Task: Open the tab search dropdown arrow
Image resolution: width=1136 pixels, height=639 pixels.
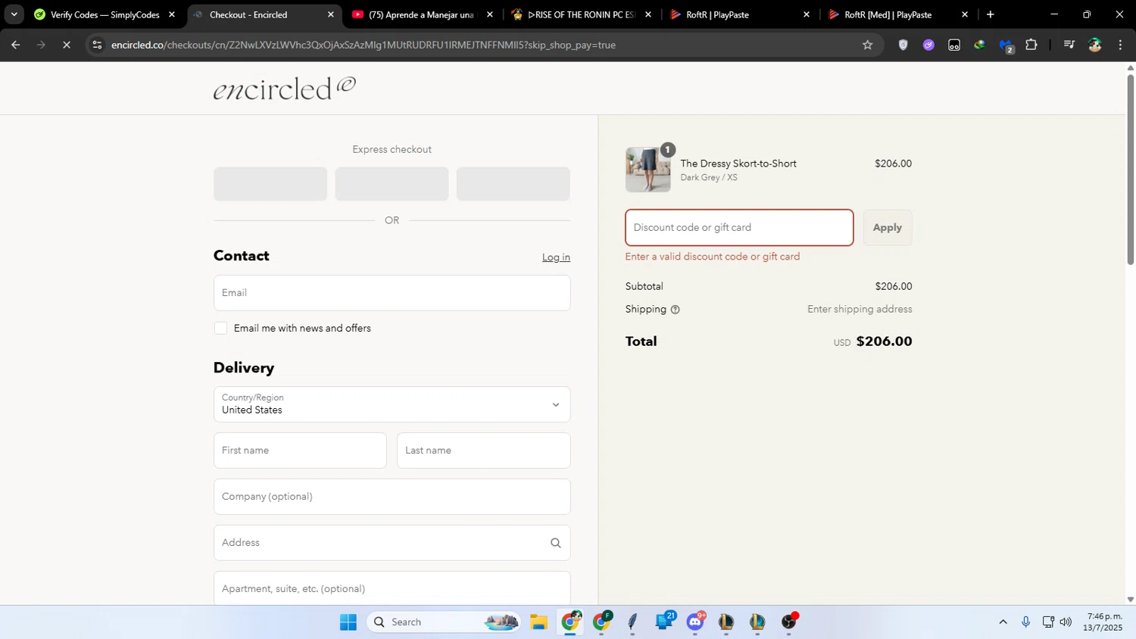Action: tap(14, 14)
